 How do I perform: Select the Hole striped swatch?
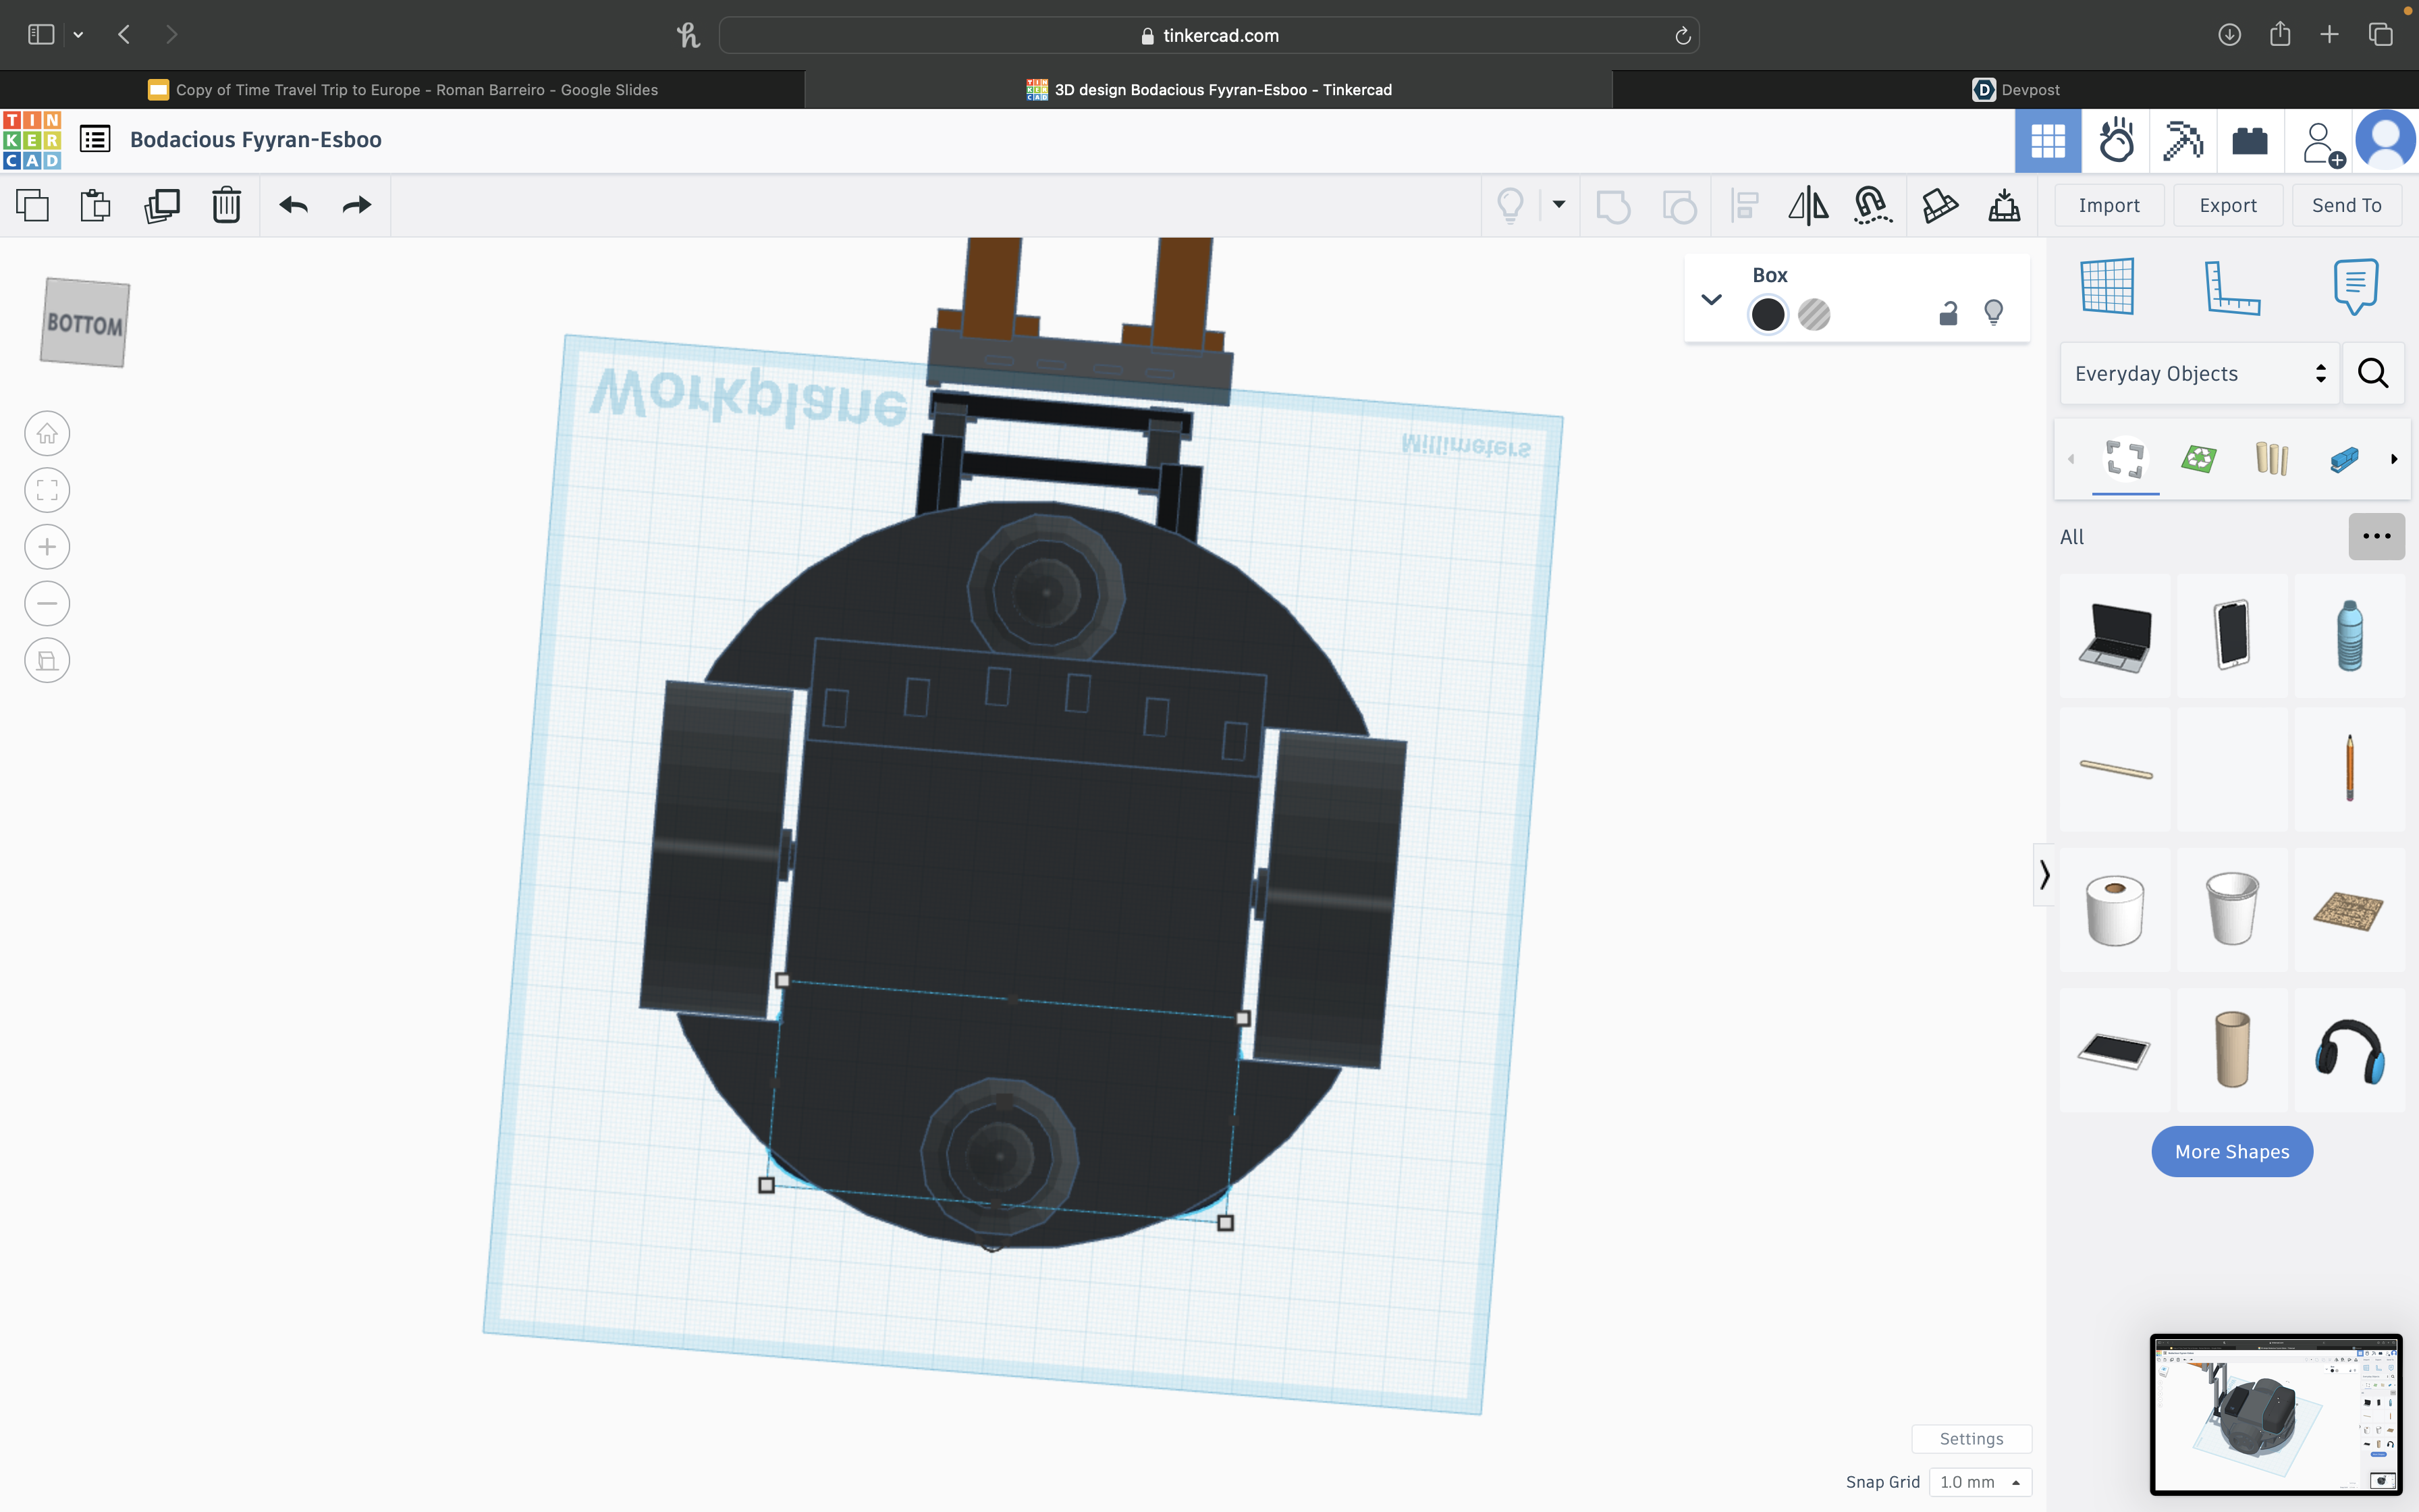[1814, 315]
